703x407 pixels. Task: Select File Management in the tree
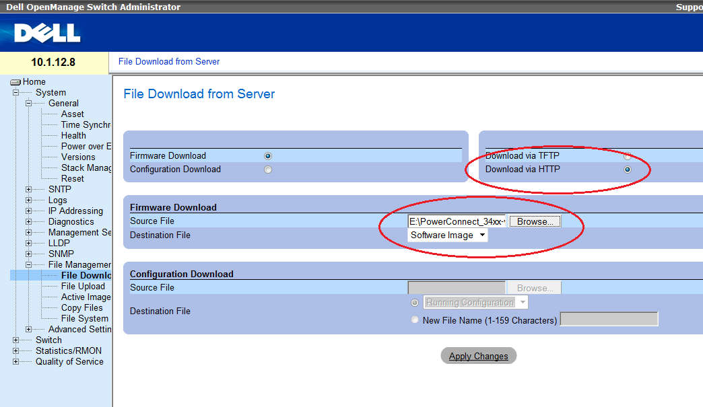click(x=79, y=264)
